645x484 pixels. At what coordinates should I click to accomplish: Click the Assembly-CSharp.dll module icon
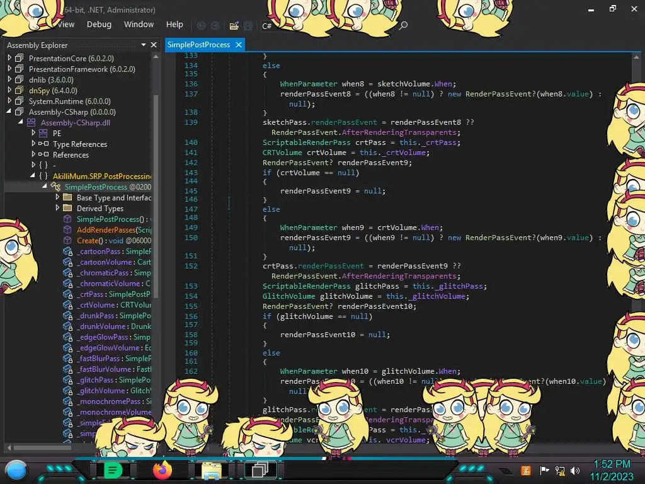(x=31, y=122)
